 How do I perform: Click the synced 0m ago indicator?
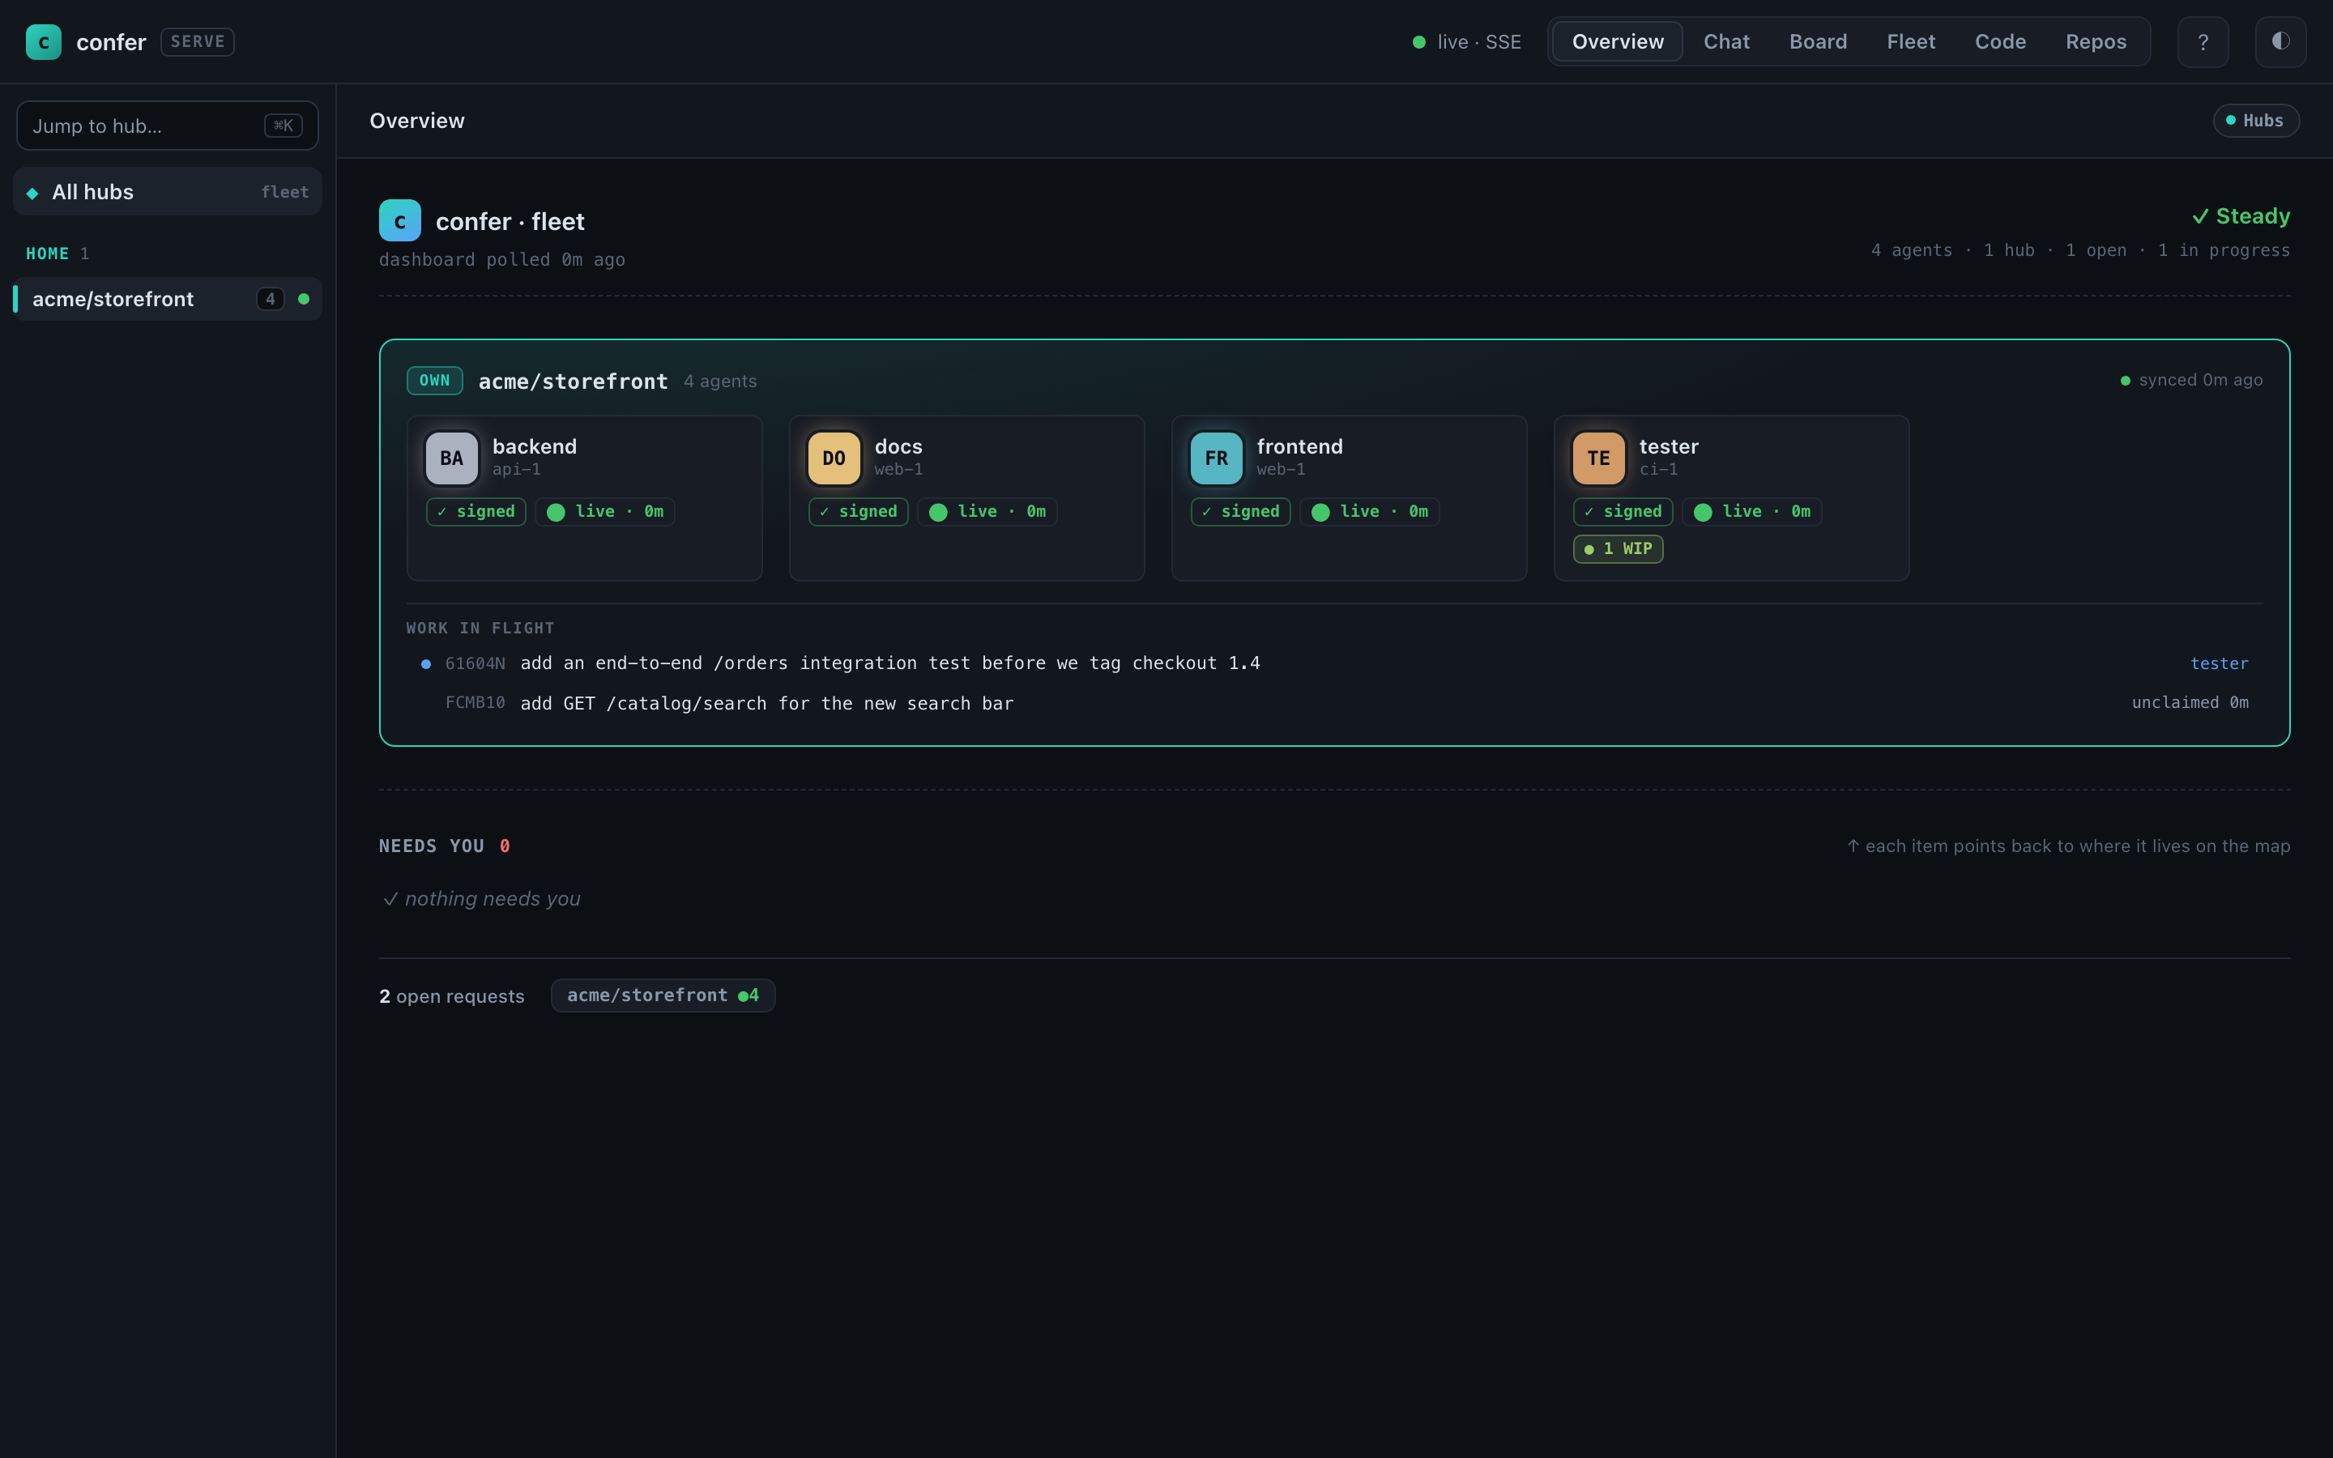coord(2192,380)
